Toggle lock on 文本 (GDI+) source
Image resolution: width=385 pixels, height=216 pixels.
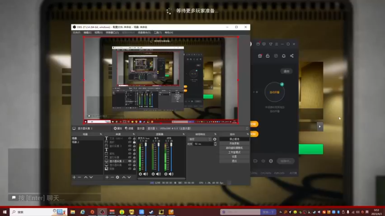coord(134,138)
